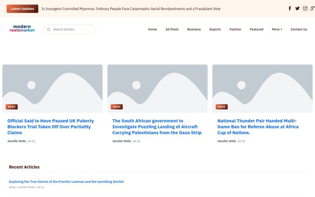315x197 pixels.
Task: Click the Recent Articles heading
Action: pyautogui.click(x=24, y=167)
